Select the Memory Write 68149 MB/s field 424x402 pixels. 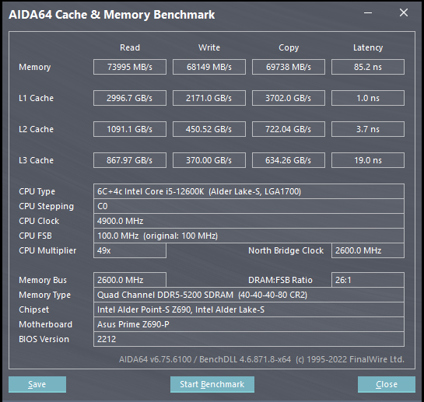[x=209, y=67]
